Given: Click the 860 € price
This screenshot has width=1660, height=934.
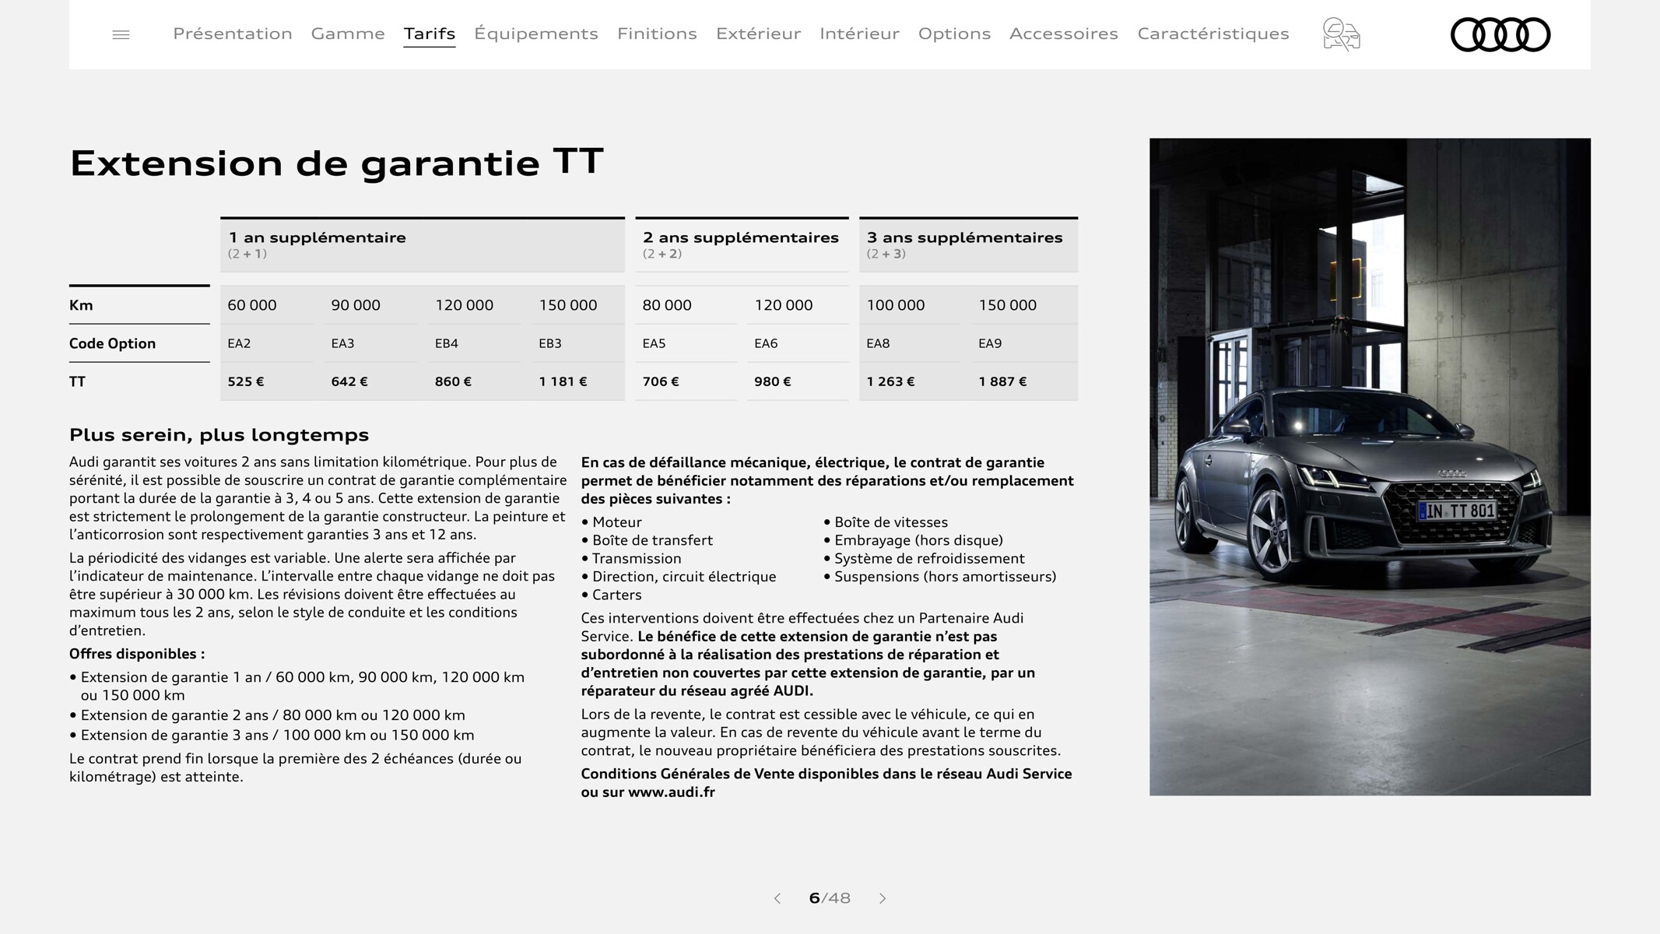Looking at the screenshot, I should tap(453, 381).
